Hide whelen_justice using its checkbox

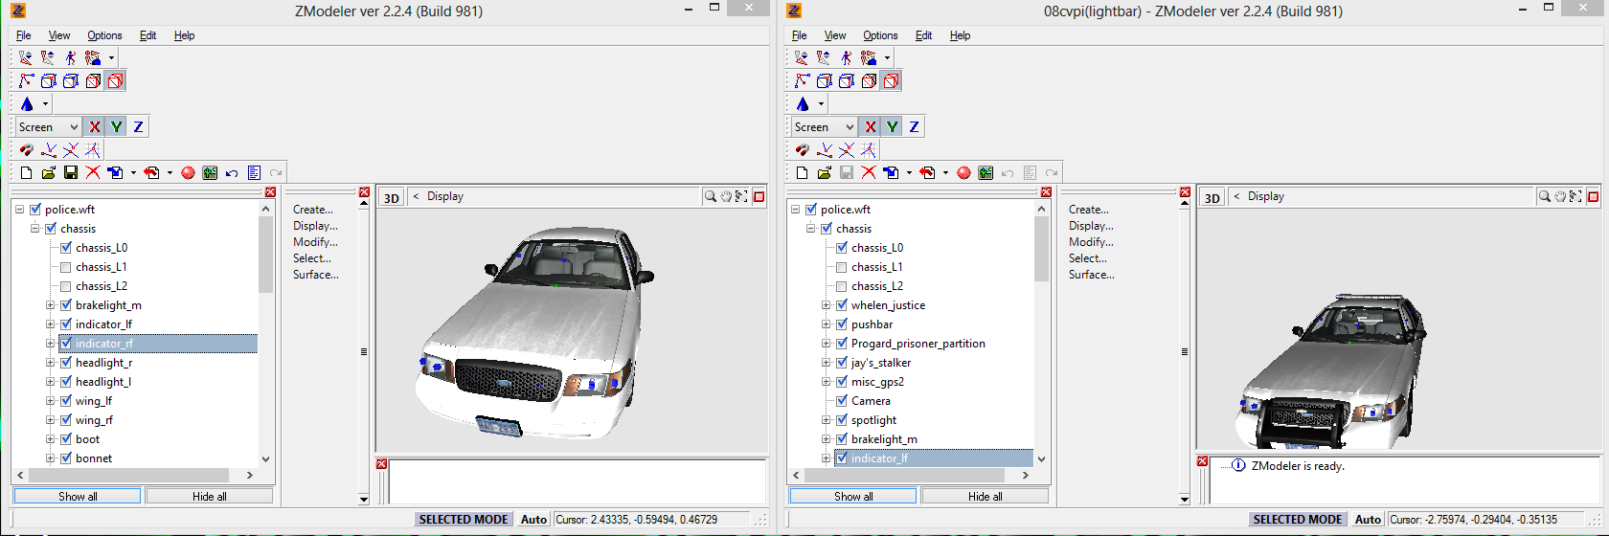click(x=842, y=305)
